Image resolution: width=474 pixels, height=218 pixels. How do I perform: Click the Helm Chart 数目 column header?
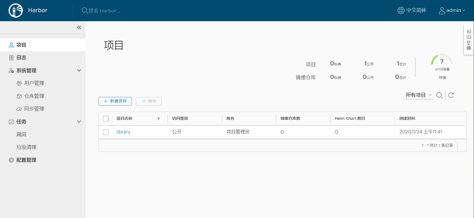[x=350, y=118]
